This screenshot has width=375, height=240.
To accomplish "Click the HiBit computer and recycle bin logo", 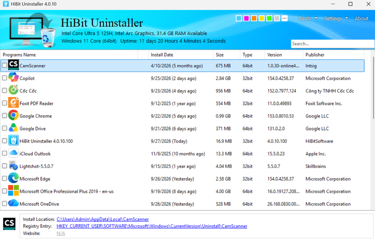I will coord(33,30).
